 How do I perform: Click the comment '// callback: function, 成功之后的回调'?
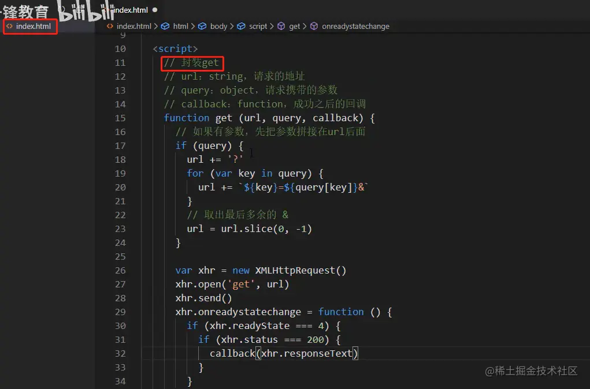(x=265, y=104)
